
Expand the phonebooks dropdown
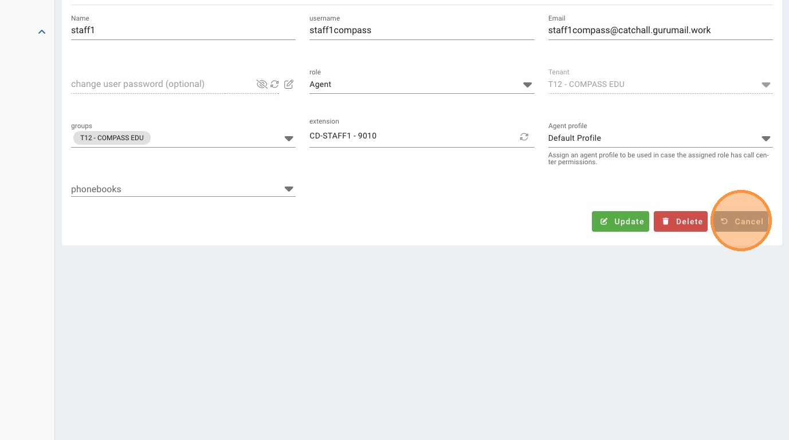tap(289, 189)
